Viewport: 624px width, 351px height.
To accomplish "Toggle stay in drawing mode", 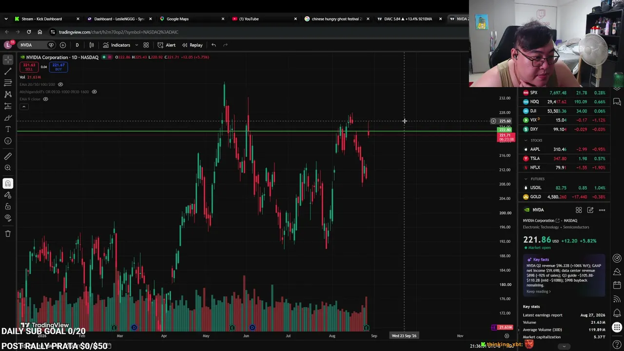I will (8, 195).
